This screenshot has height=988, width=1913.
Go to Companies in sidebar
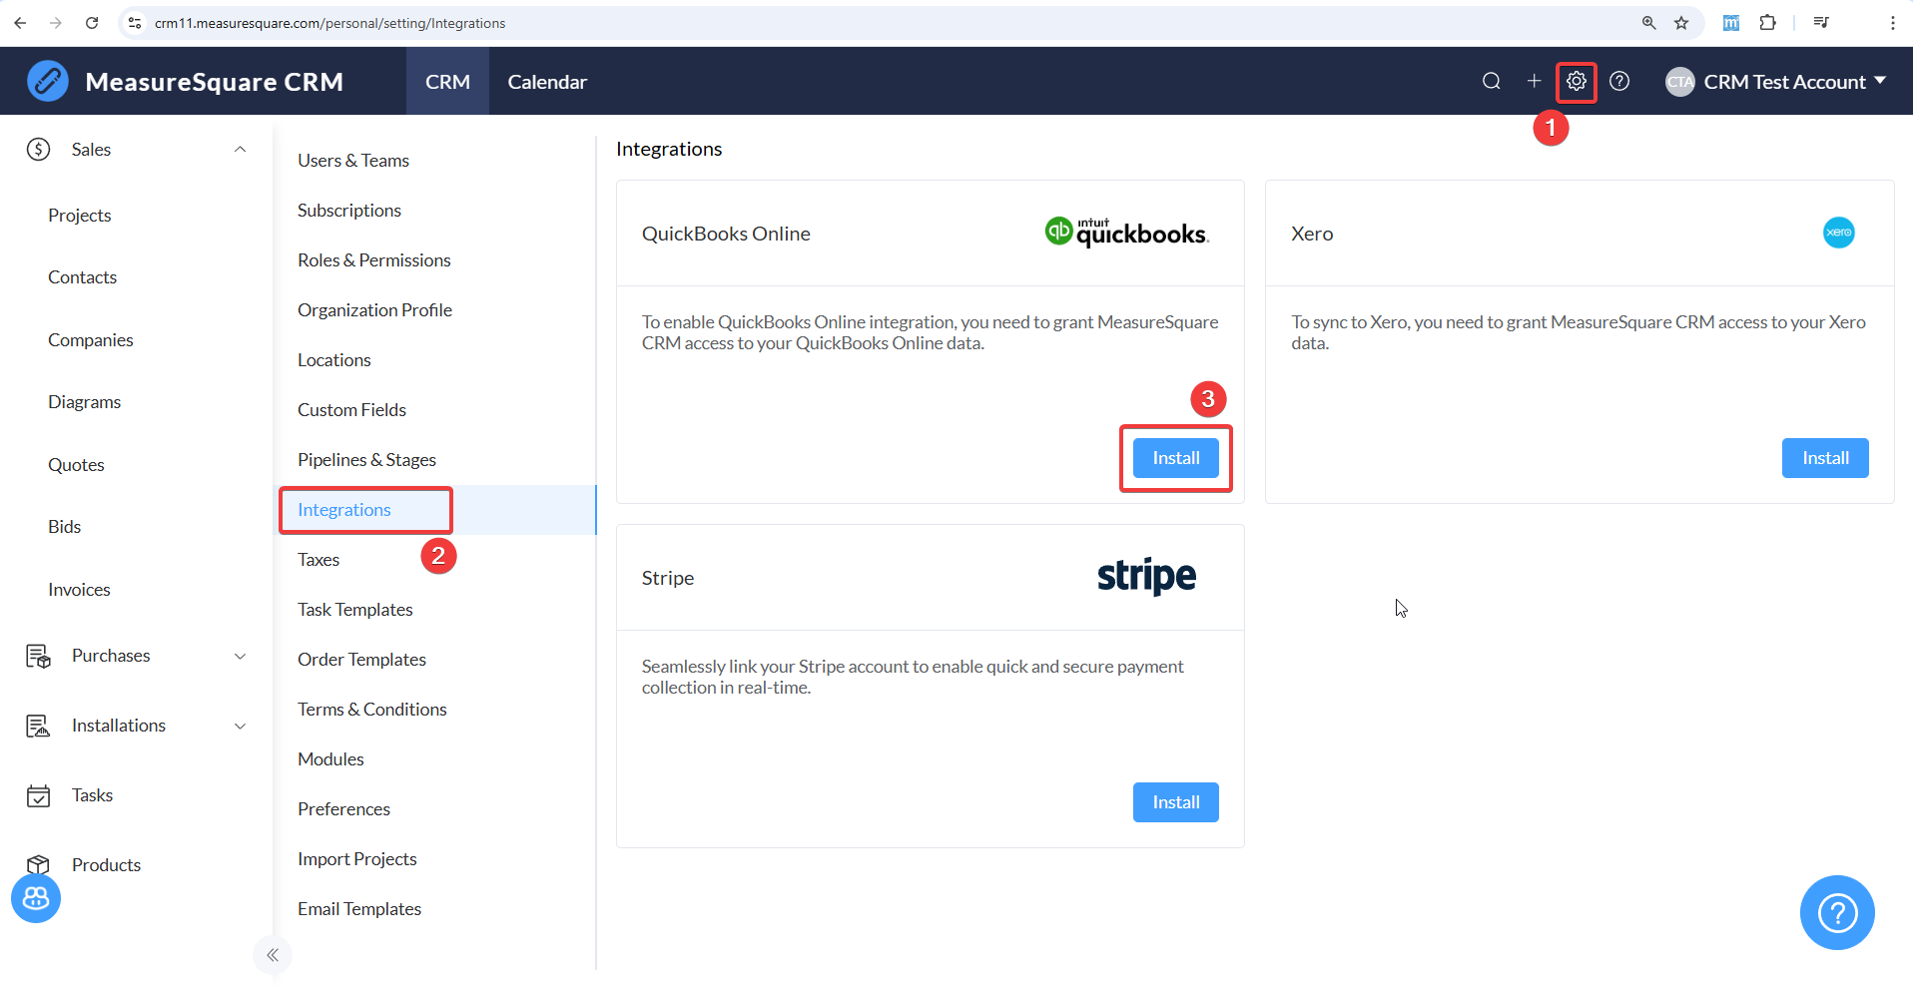pos(91,340)
